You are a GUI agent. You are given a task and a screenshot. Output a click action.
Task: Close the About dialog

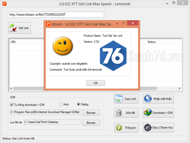coord(133,23)
